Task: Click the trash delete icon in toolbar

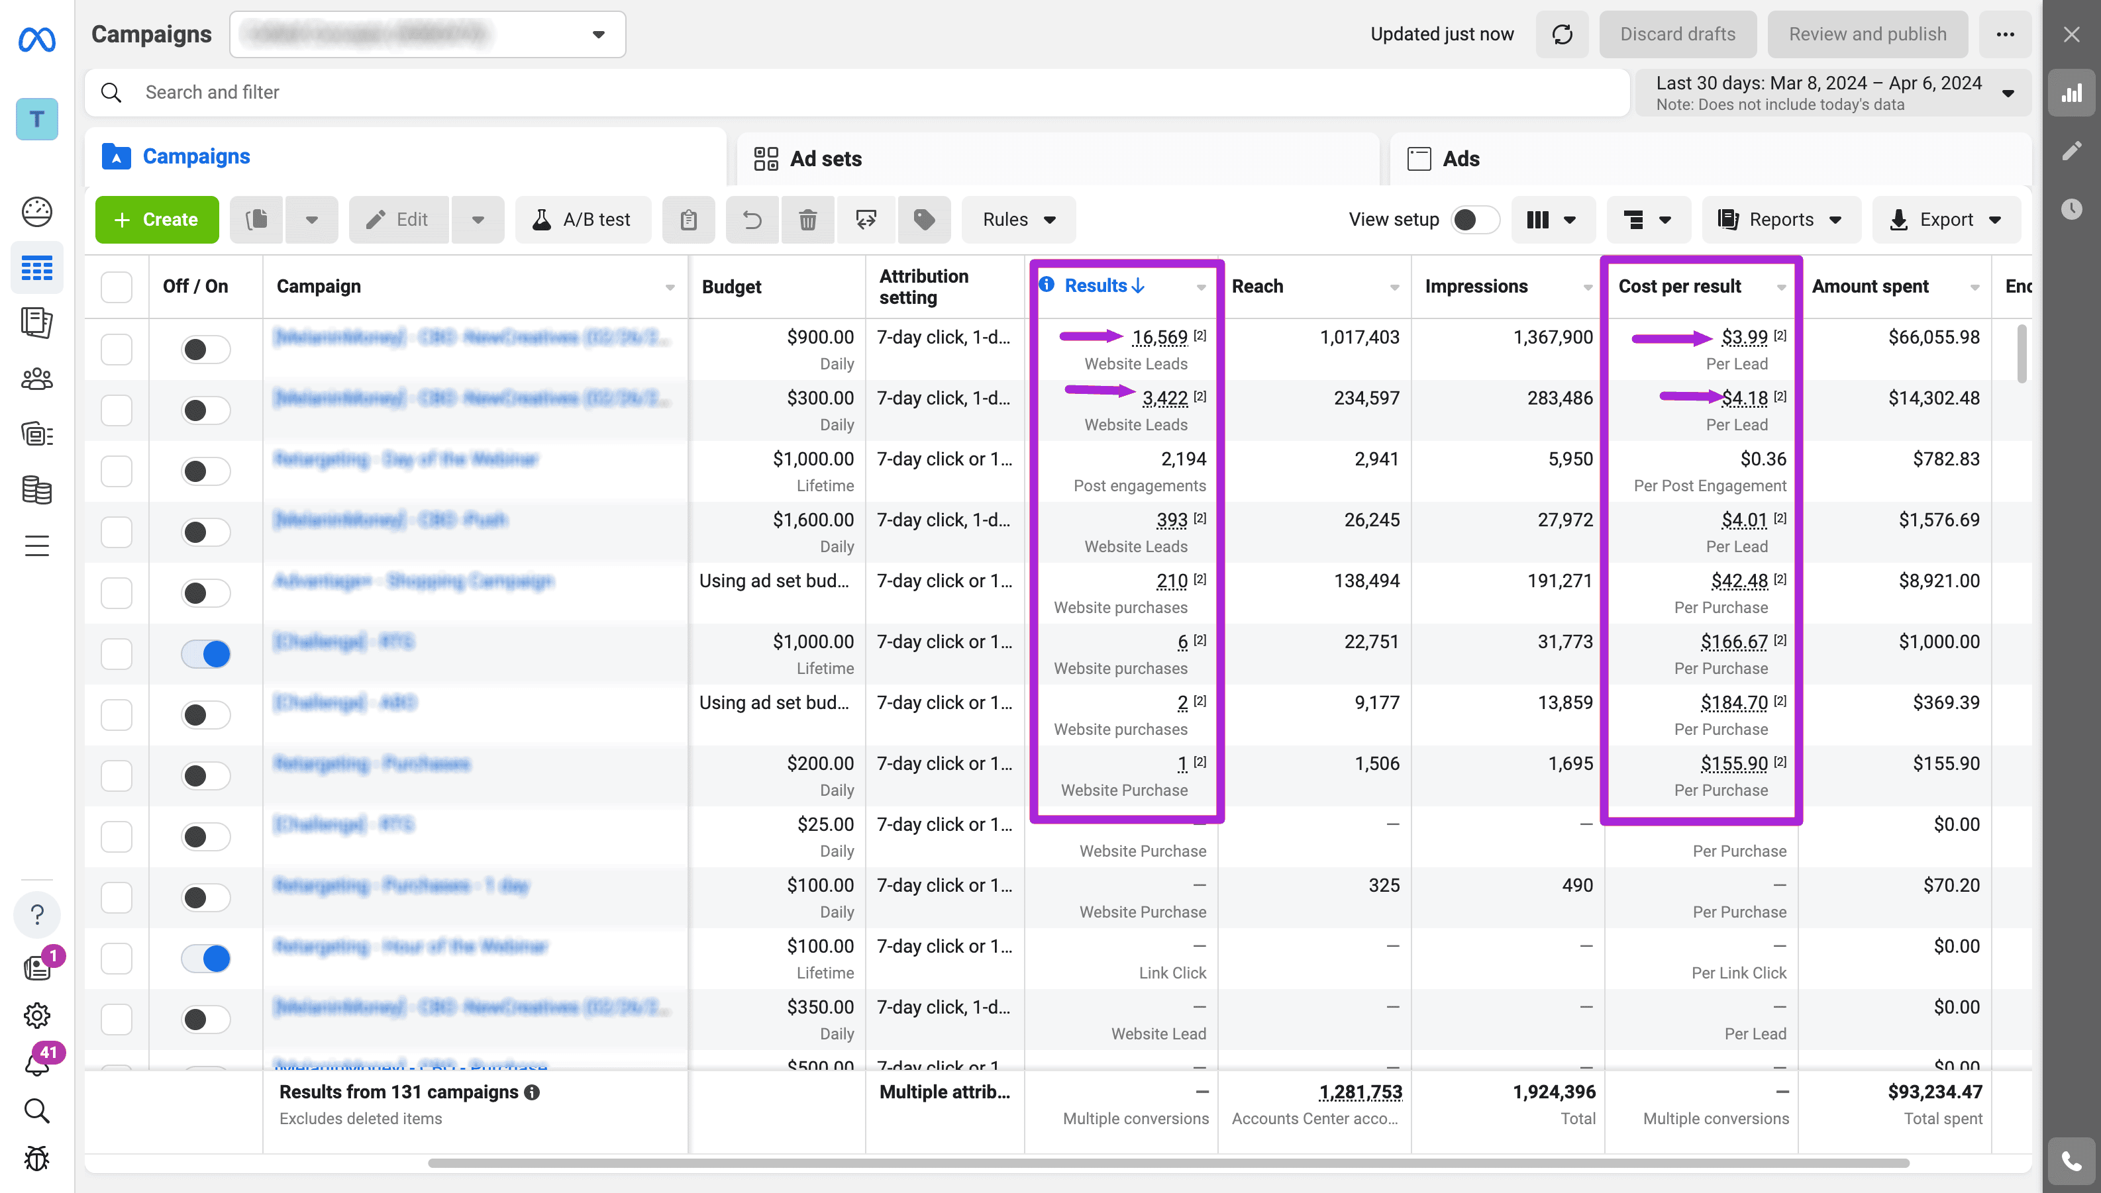Action: pyautogui.click(x=807, y=220)
